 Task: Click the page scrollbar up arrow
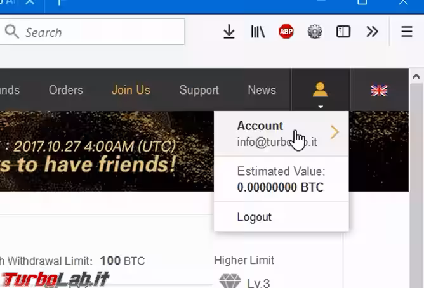click(416, 77)
